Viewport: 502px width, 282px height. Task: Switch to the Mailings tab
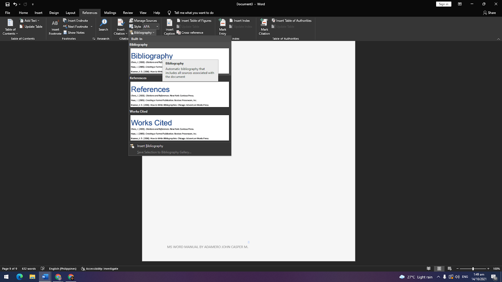click(x=110, y=13)
